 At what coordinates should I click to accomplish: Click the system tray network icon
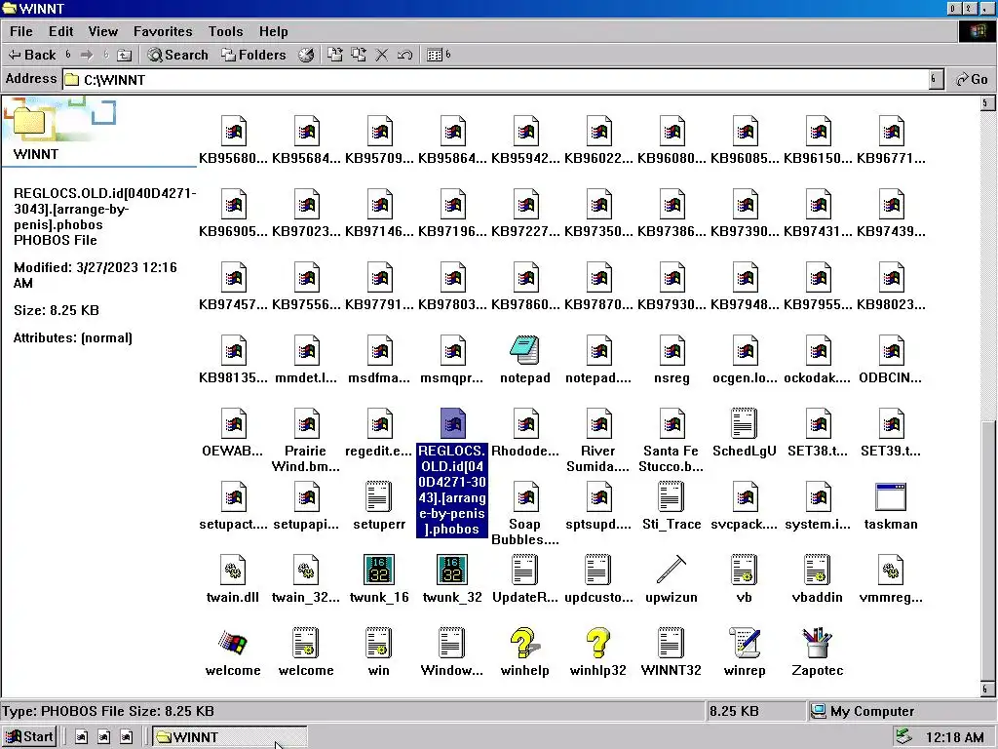(x=902, y=737)
